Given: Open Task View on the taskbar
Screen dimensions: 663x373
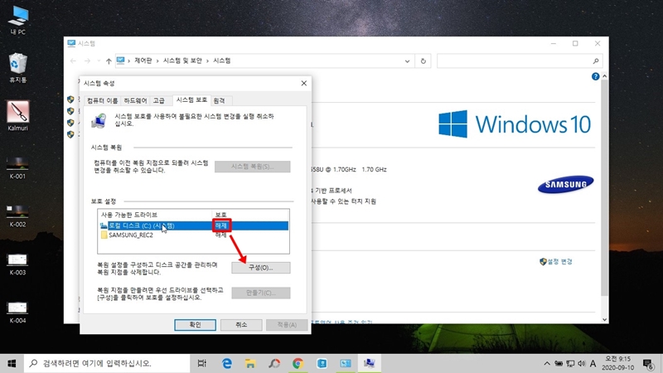Looking at the screenshot, I should [201, 363].
